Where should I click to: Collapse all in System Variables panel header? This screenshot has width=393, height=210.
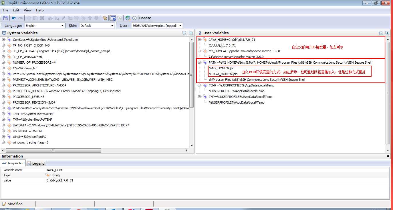[184, 33]
